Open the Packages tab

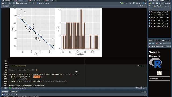[162, 40]
